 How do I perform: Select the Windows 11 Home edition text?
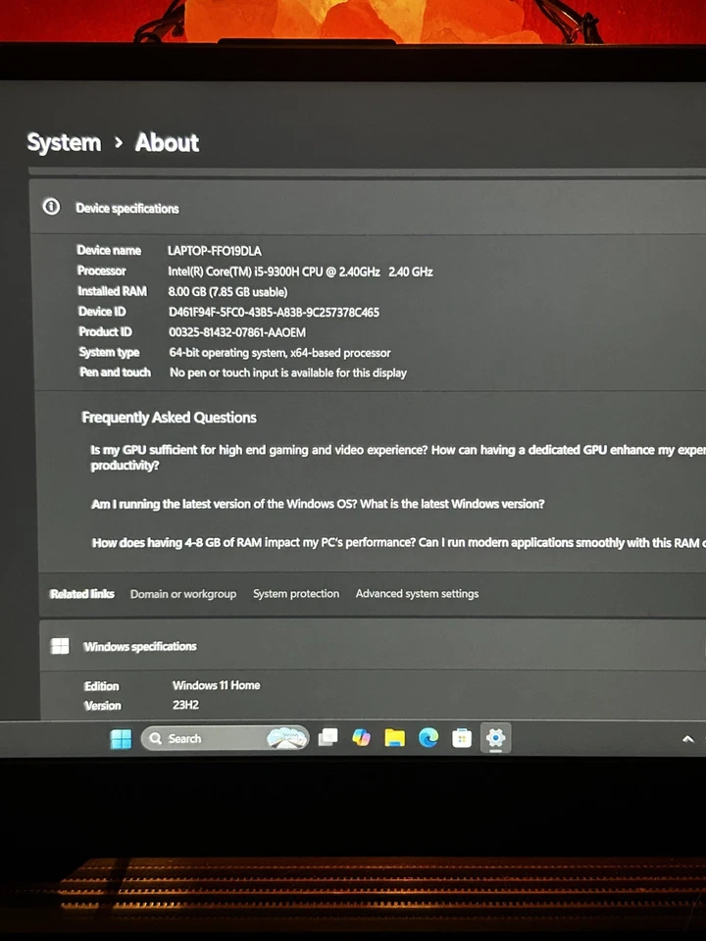point(216,685)
